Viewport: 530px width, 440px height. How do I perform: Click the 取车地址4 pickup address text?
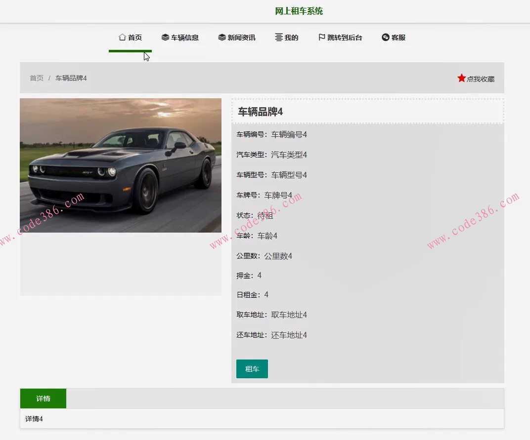290,315
